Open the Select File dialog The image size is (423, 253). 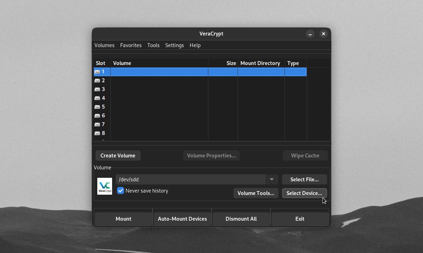click(x=305, y=180)
